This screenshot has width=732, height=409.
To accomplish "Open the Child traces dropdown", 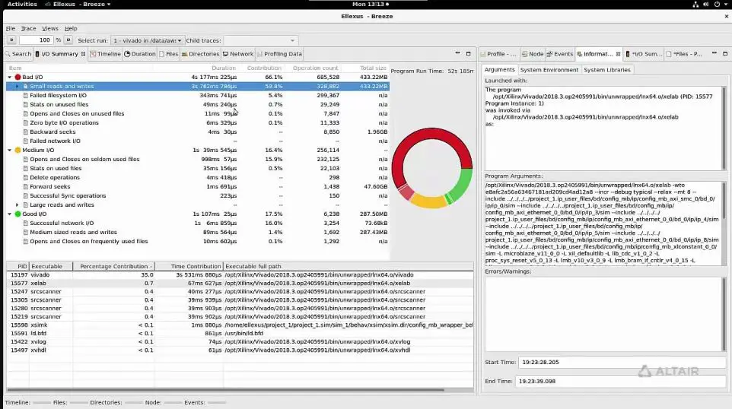I will [260, 40].
